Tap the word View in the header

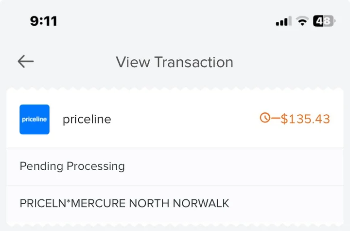pyautogui.click(x=133, y=62)
